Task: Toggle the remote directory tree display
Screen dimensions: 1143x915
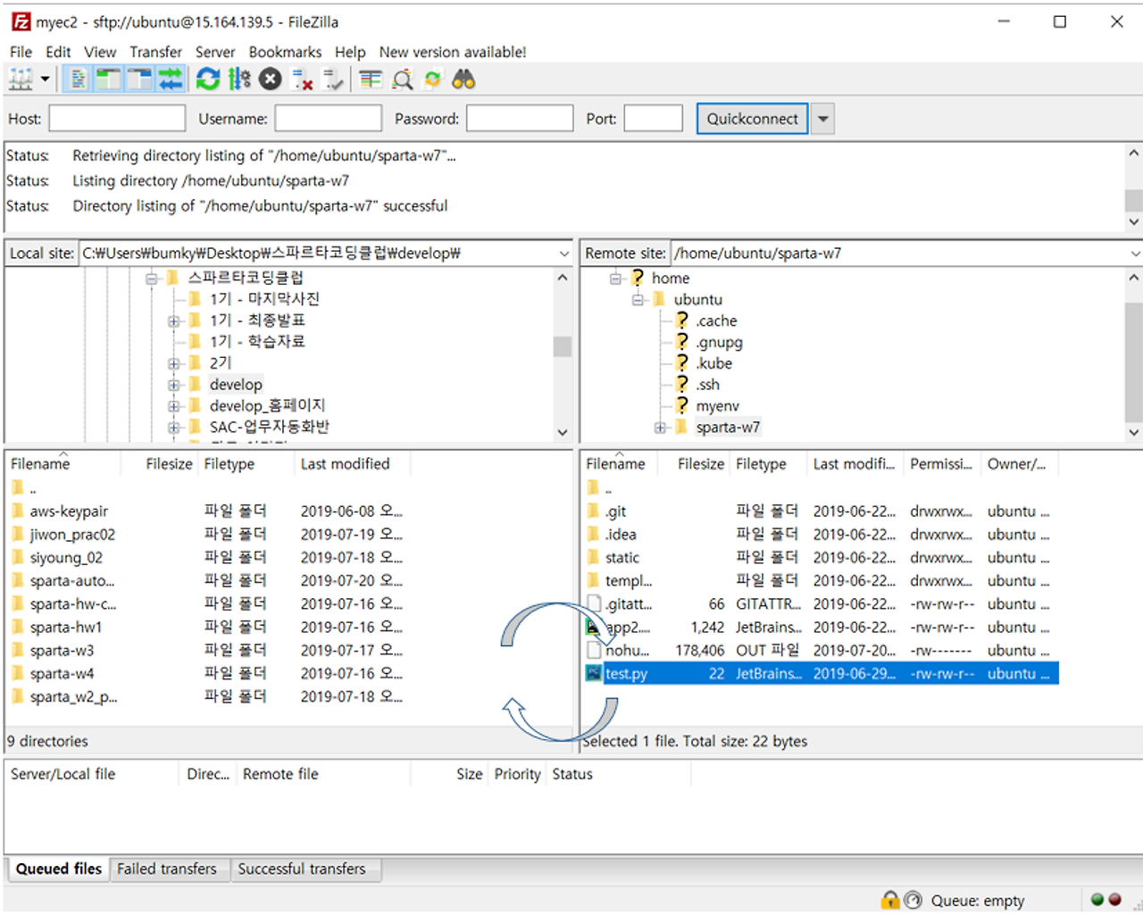Action: click(139, 79)
